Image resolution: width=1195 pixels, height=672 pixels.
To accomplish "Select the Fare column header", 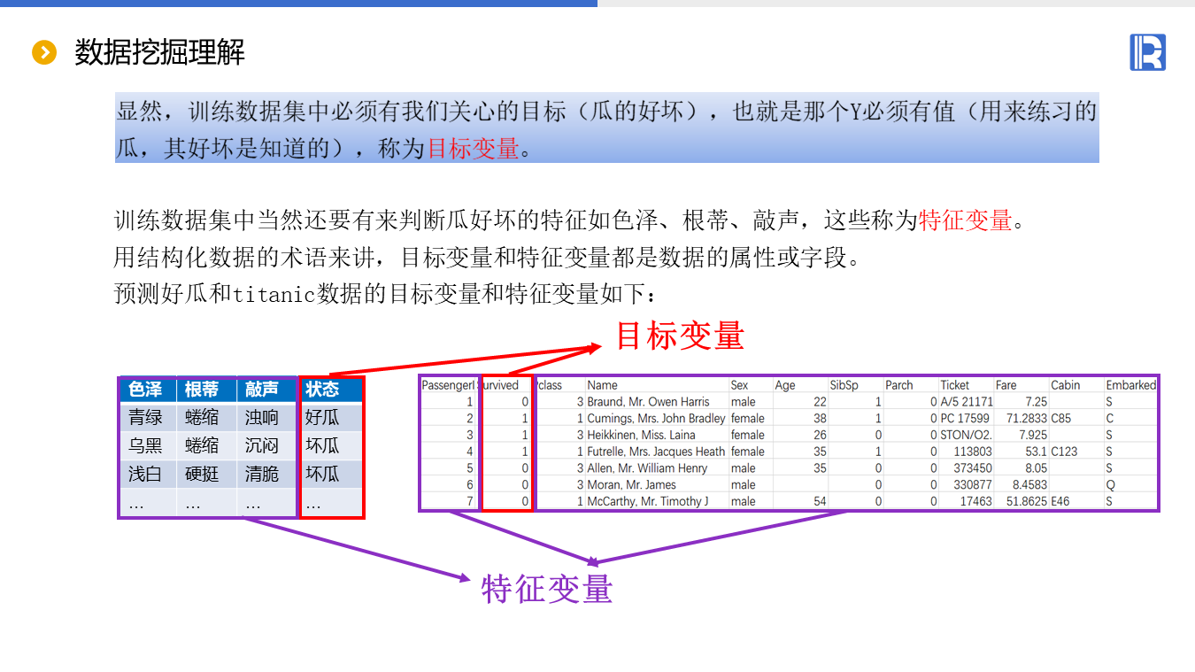I will (1006, 385).
